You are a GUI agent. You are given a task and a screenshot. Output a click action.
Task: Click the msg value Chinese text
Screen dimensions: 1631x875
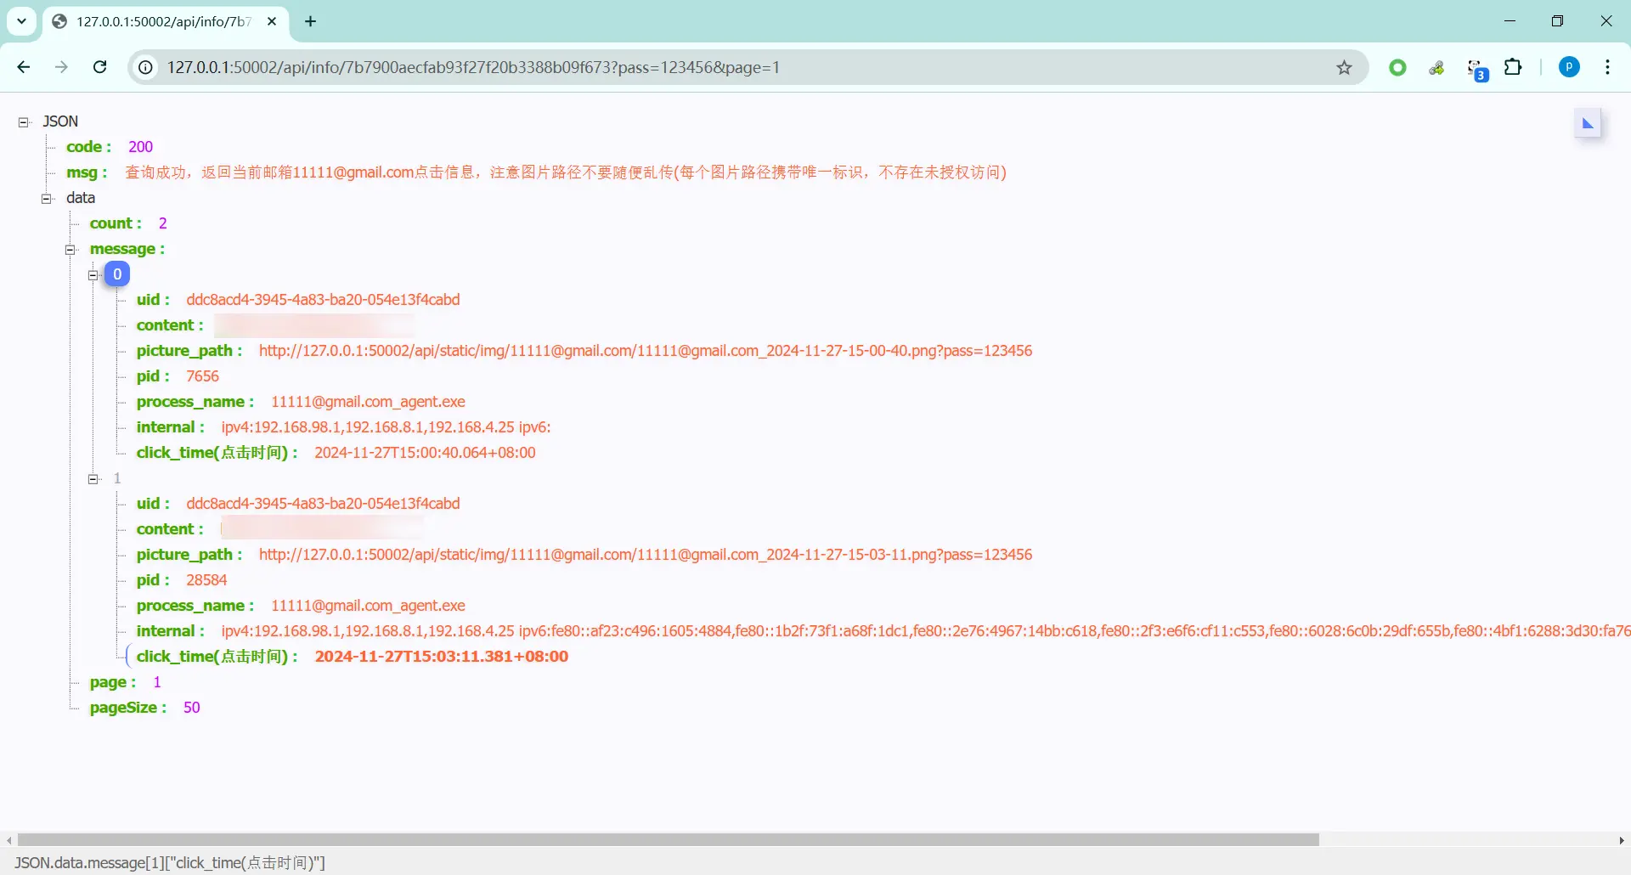[565, 172]
